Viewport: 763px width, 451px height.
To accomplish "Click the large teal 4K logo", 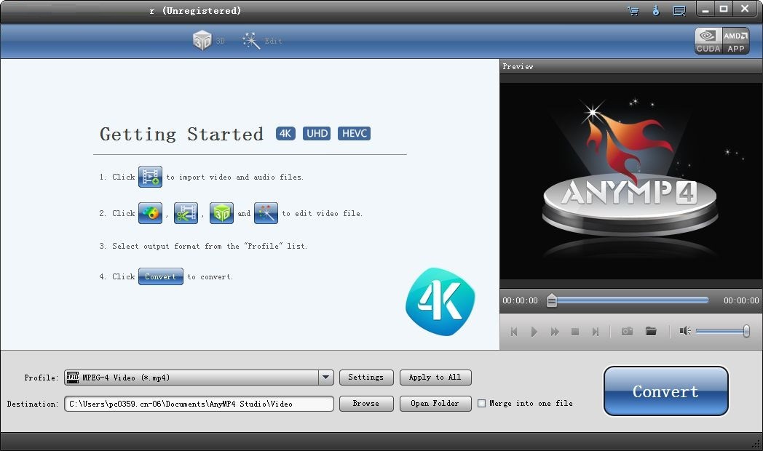I will 440,301.
